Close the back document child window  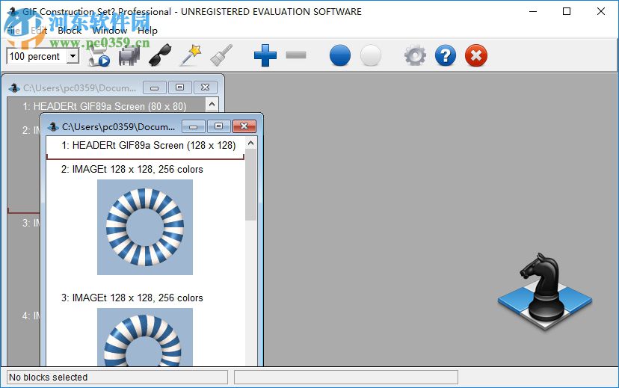click(206, 87)
